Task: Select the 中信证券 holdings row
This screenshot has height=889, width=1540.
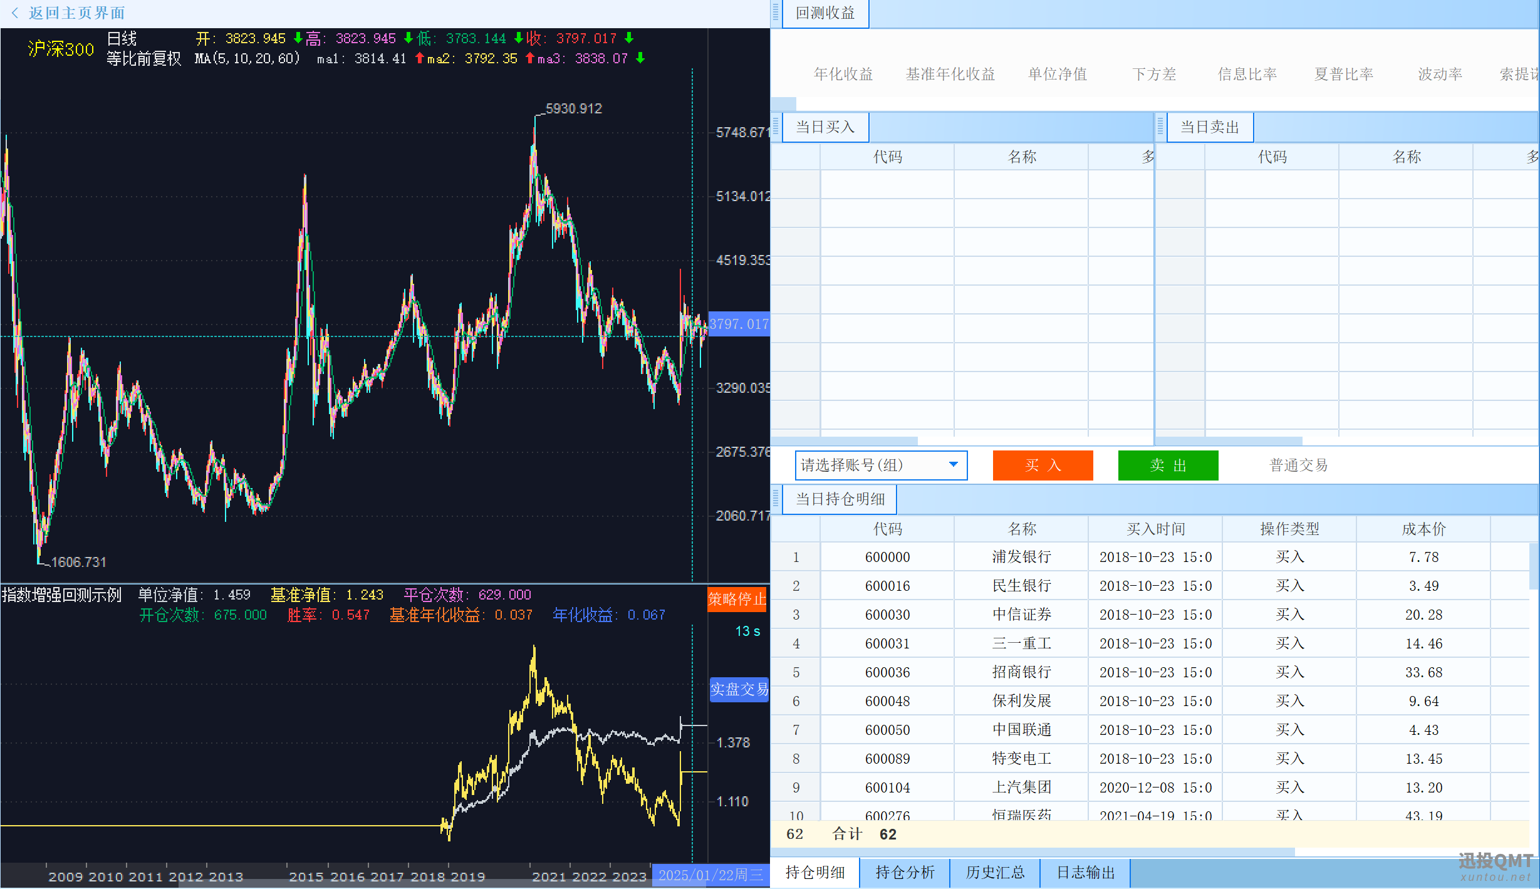Action: (x=1150, y=615)
